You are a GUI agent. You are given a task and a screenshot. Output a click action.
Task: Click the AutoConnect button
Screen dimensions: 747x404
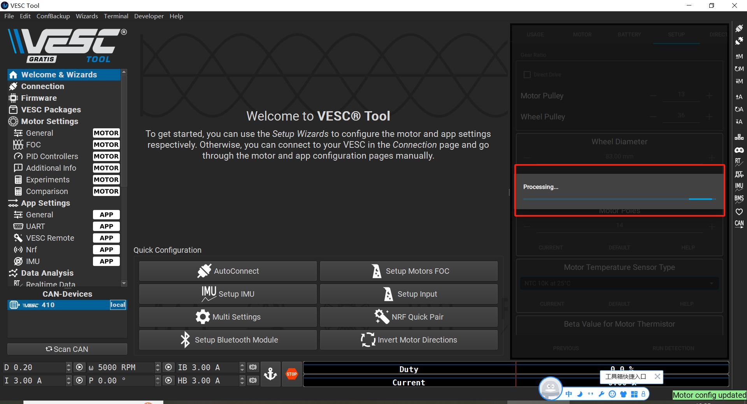(228, 271)
